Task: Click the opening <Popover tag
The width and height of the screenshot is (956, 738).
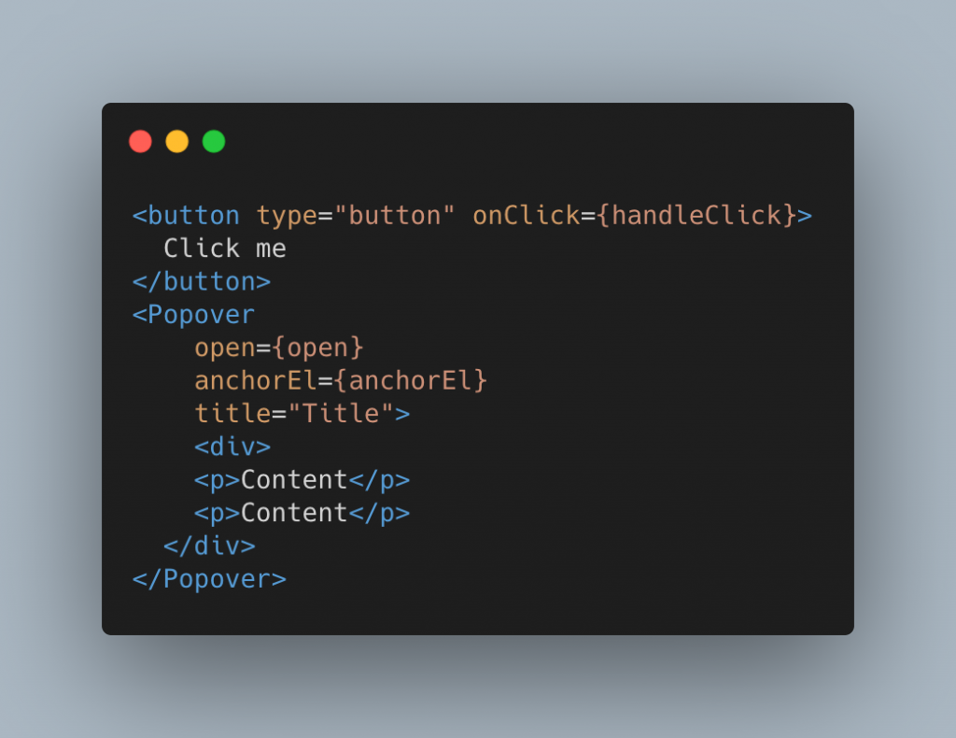Action: coord(194,315)
